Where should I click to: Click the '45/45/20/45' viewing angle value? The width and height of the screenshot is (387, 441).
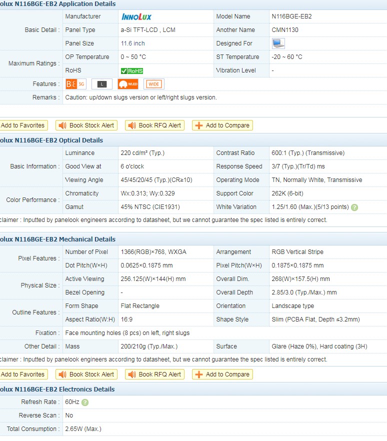coord(156,179)
